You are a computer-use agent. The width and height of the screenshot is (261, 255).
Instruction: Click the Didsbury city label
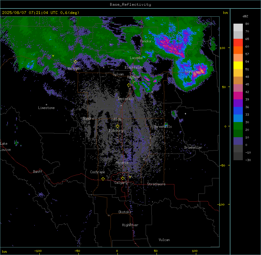(116, 131)
